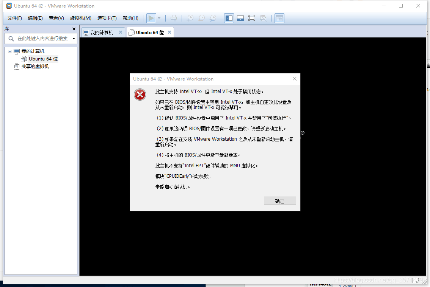
Task: Click the green power on play button
Action: 151,18
